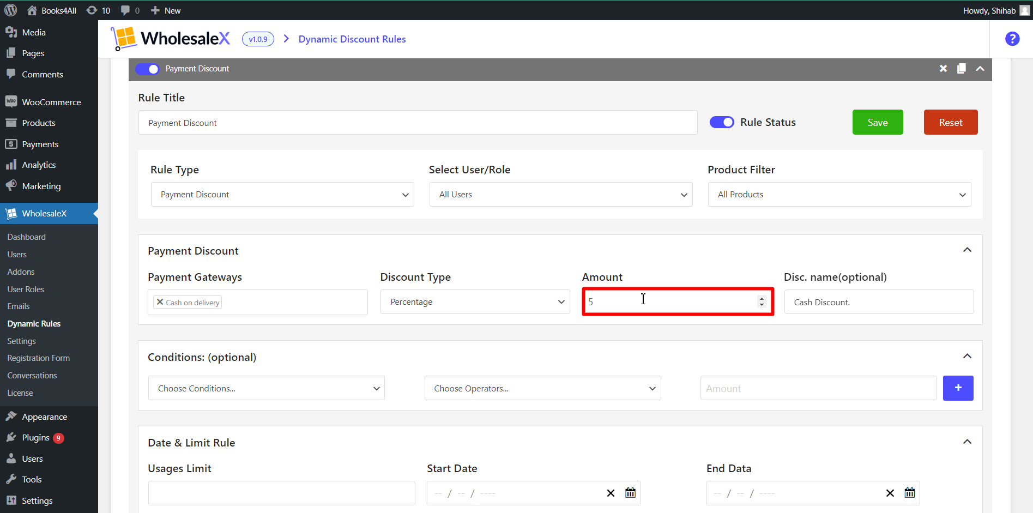Open Conversations submenu
Viewport: 1033px width, 513px height.
coord(32,376)
